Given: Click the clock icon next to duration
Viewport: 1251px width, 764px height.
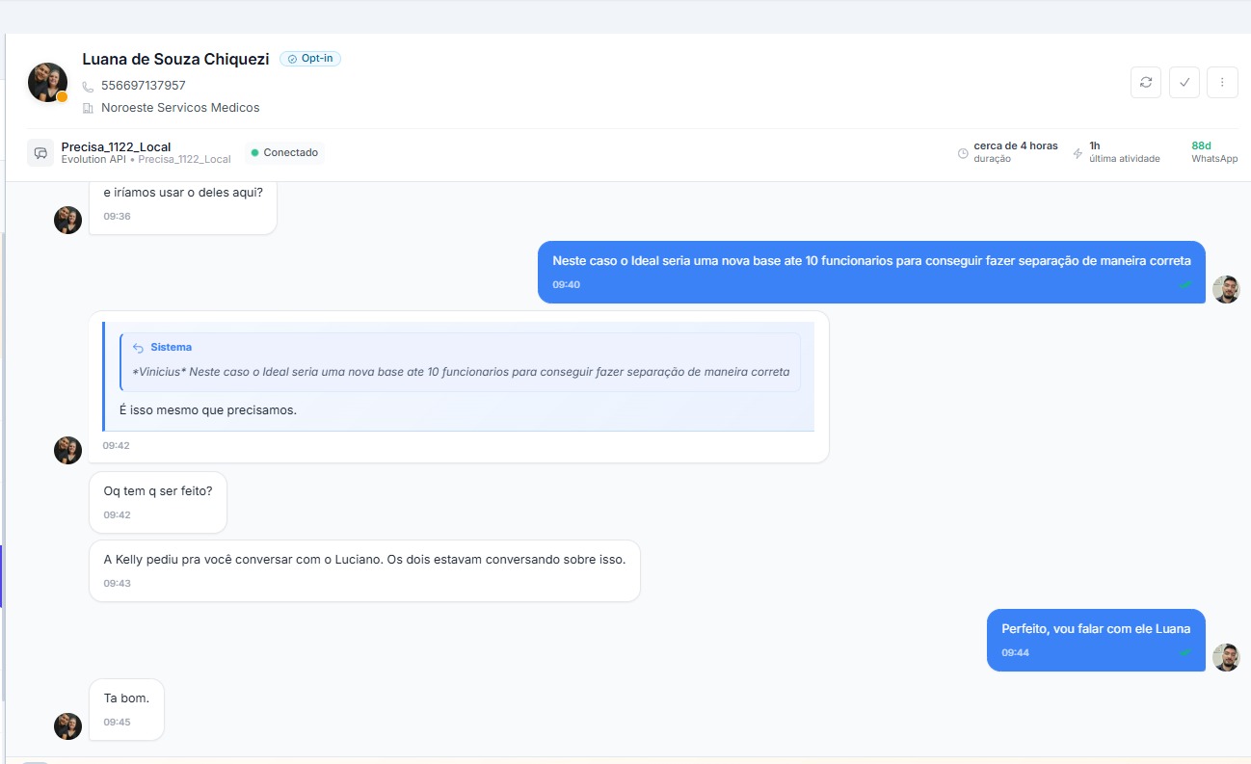Looking at the screenshot, I should (963, 153).
